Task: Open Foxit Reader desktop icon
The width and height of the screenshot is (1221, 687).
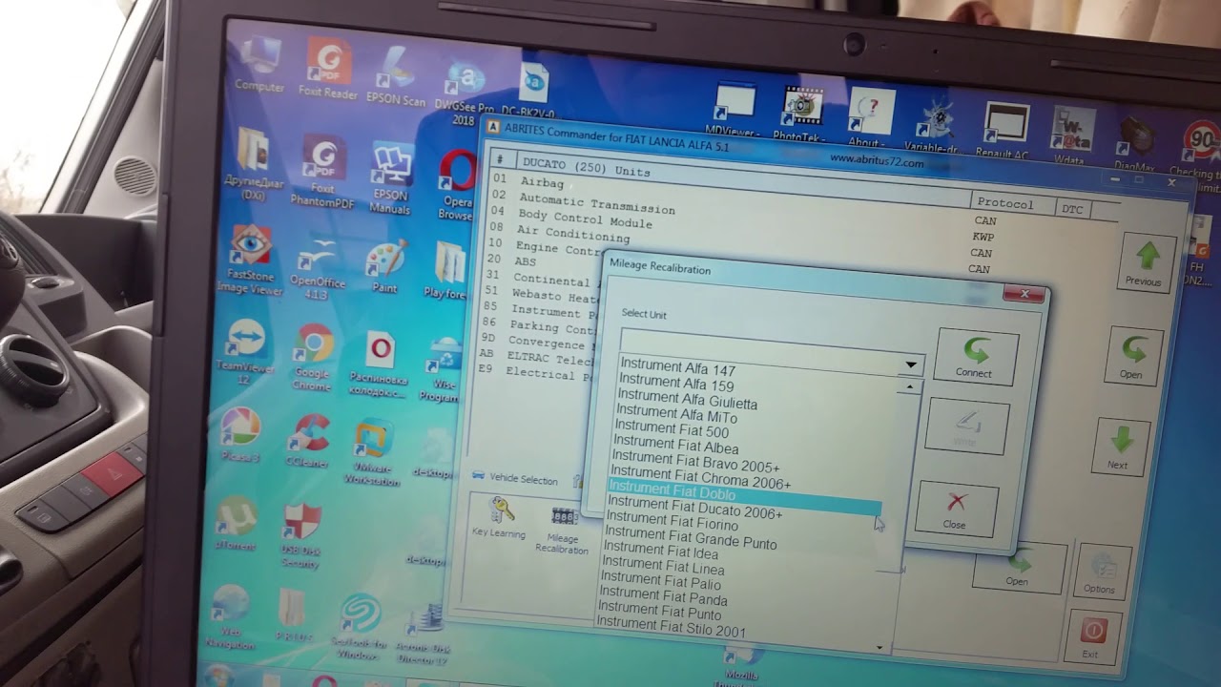Action: [x=327, y=71]
